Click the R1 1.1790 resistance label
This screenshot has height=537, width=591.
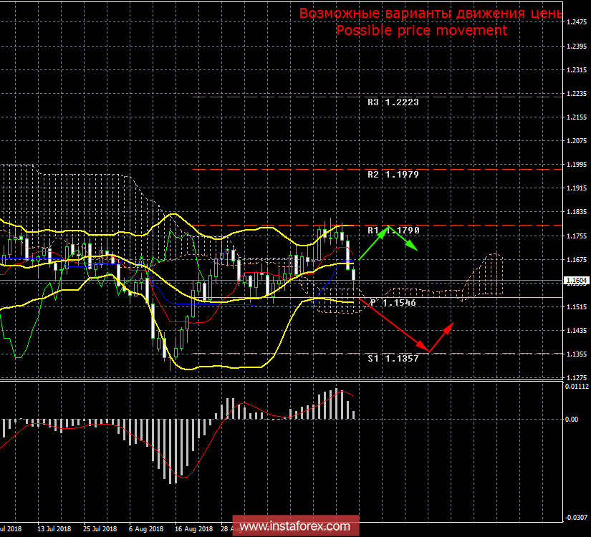click(393, 231)
